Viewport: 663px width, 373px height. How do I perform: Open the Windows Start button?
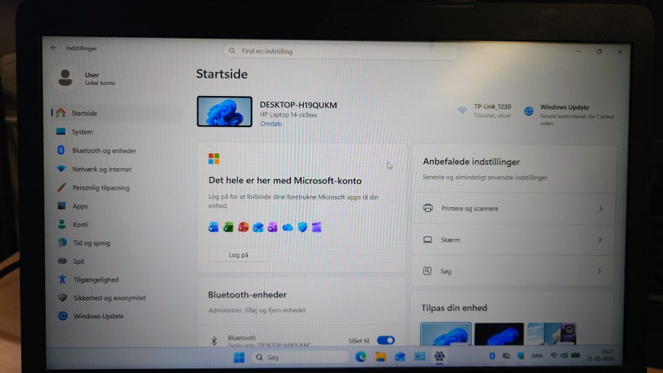(239, 357)
